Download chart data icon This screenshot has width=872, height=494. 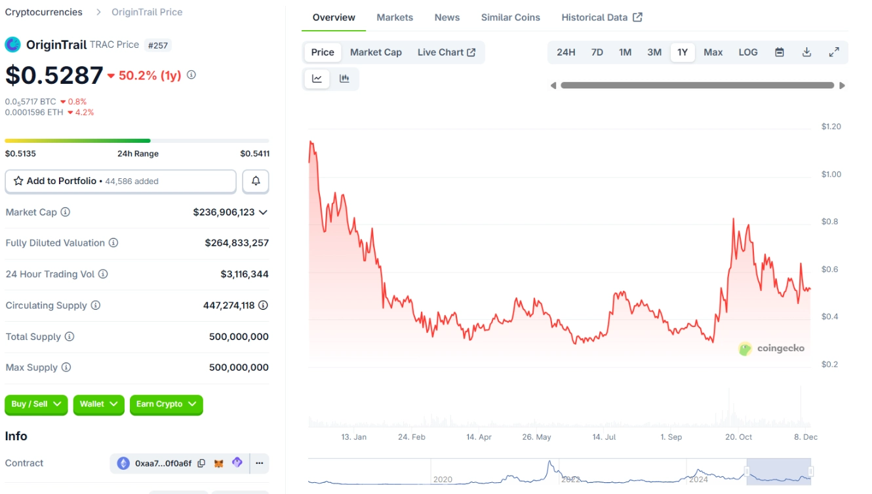(807, 52)
